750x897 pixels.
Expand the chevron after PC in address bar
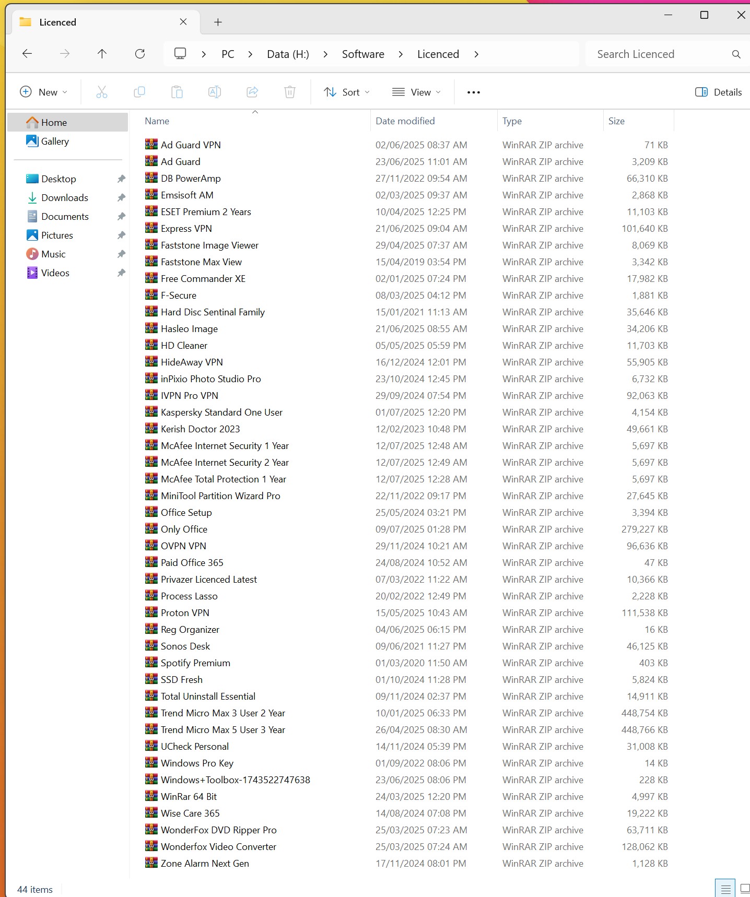pyautogui.click(x=251, y=54)
